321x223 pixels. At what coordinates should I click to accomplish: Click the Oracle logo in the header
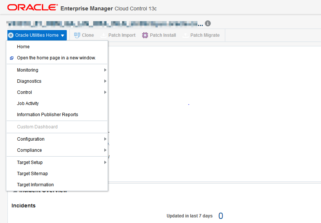[33, 7]
